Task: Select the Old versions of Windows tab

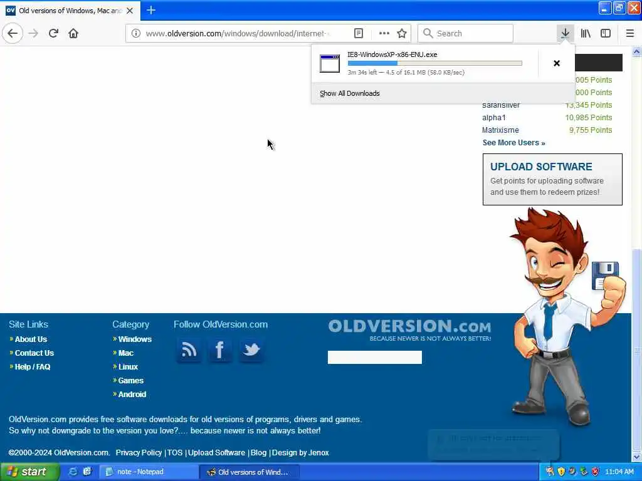Action: coord(70,11)
